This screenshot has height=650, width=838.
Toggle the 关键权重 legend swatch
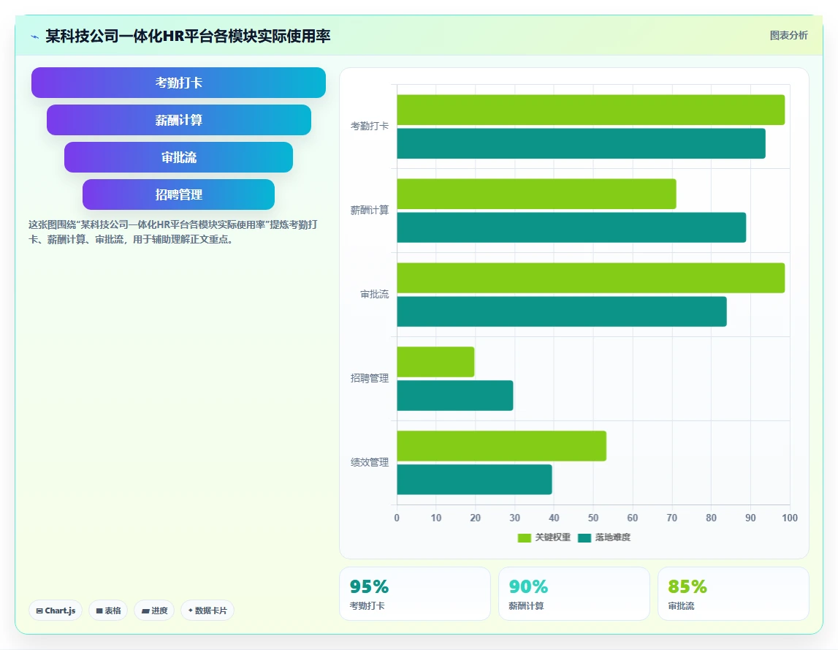point(525,537)
